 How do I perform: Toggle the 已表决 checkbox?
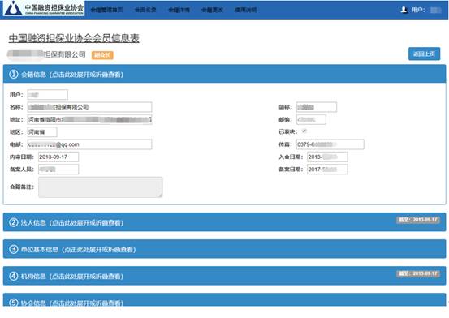304,131
